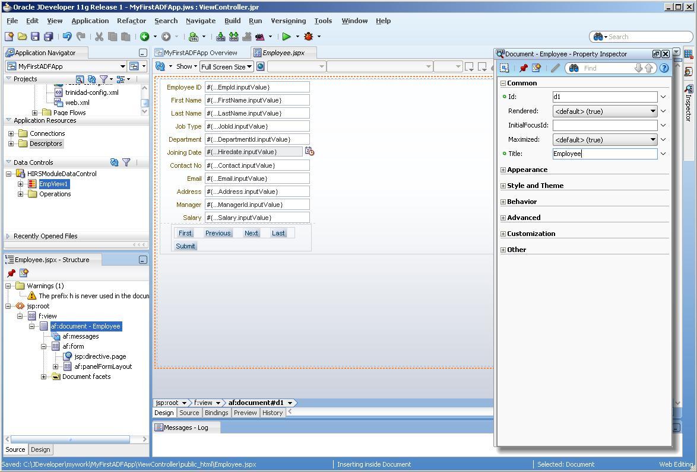Open the Full Screen Size combo box

(x=226, y=66)
